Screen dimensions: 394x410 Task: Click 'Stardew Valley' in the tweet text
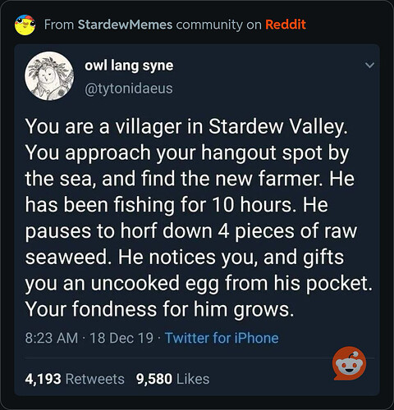[x=278, y=127]
